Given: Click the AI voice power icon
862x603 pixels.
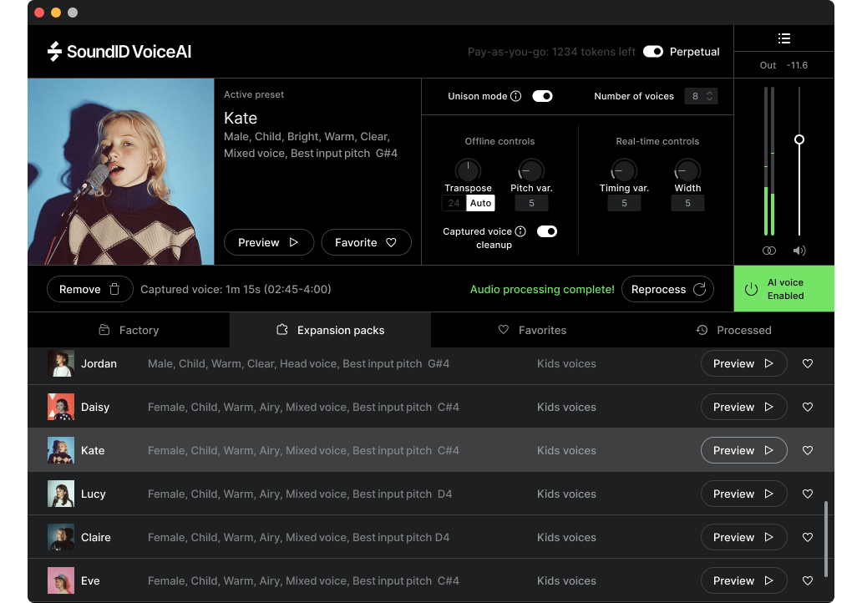Looking at the screenshot, I should pyautogui.click(x=751, y=289).
